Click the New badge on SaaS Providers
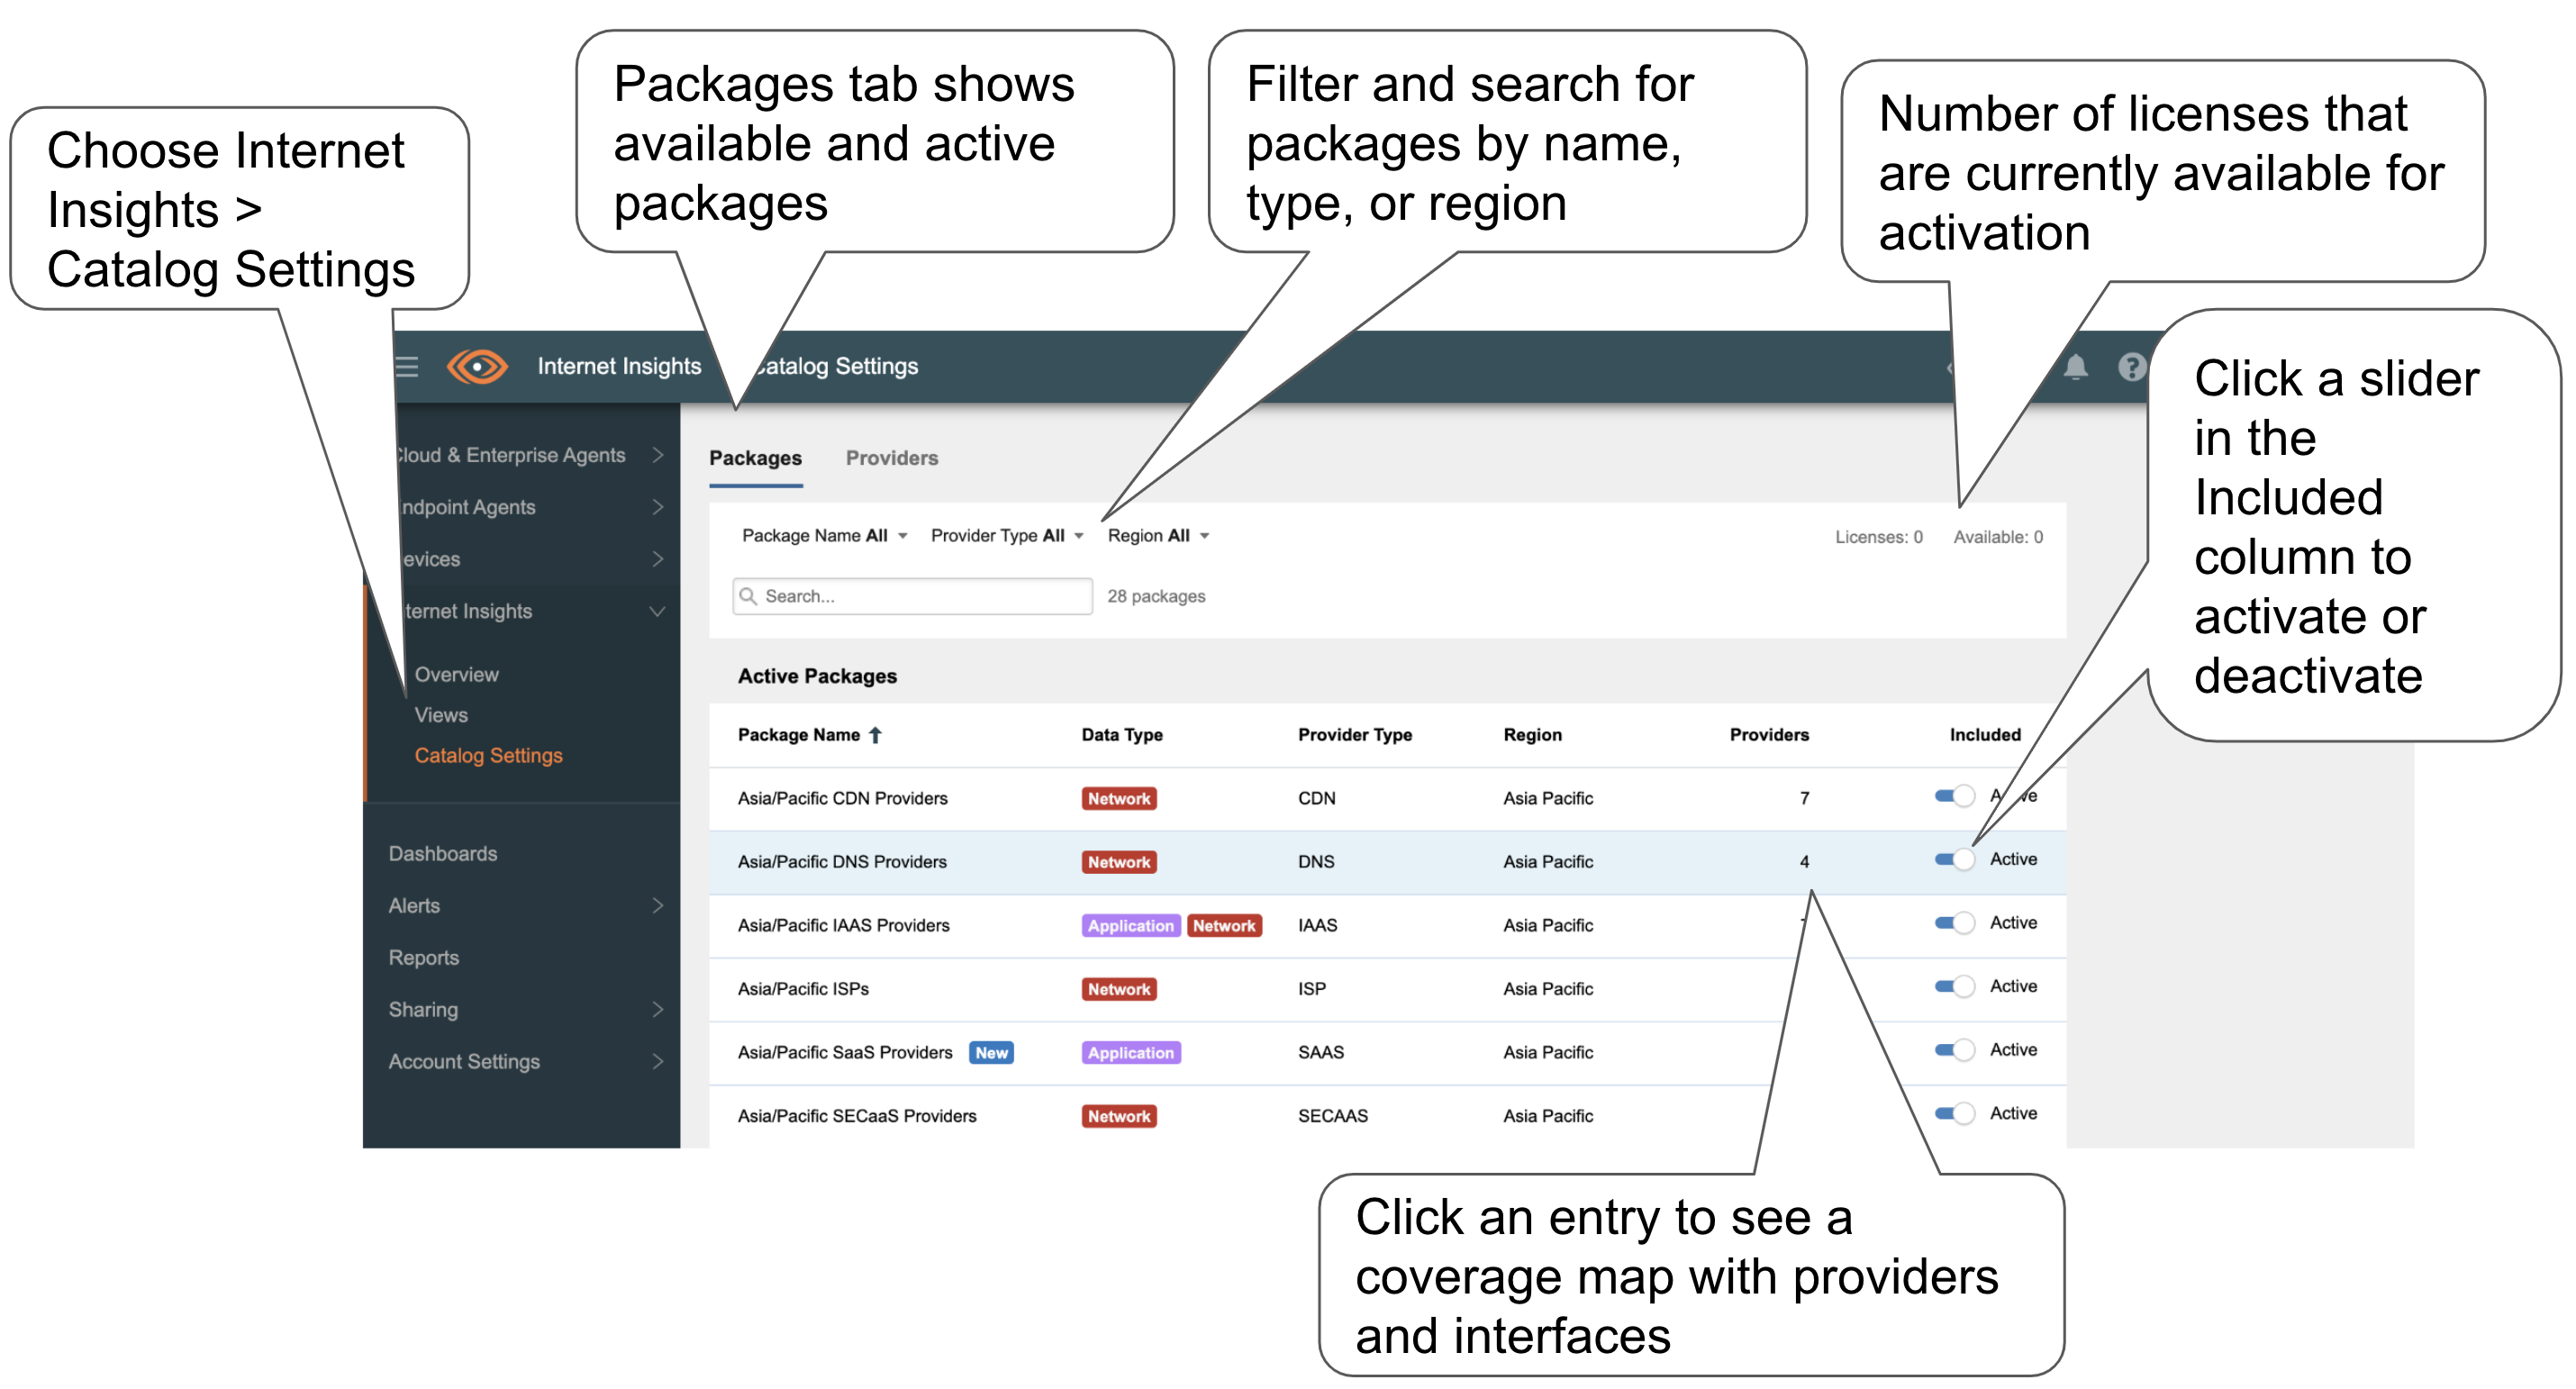Image resolution: width=2576 pixels, height=1389 pixels. coord(991,1053)
